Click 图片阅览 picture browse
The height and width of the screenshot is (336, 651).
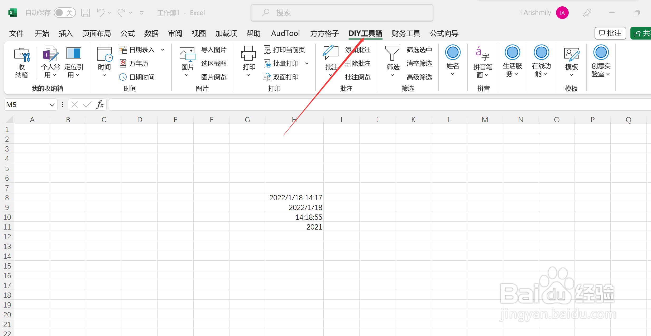(214, 77)
